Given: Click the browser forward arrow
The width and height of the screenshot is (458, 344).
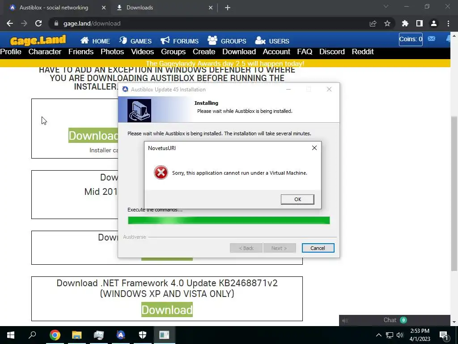Looking at the screenshot, I should [24, 23].
